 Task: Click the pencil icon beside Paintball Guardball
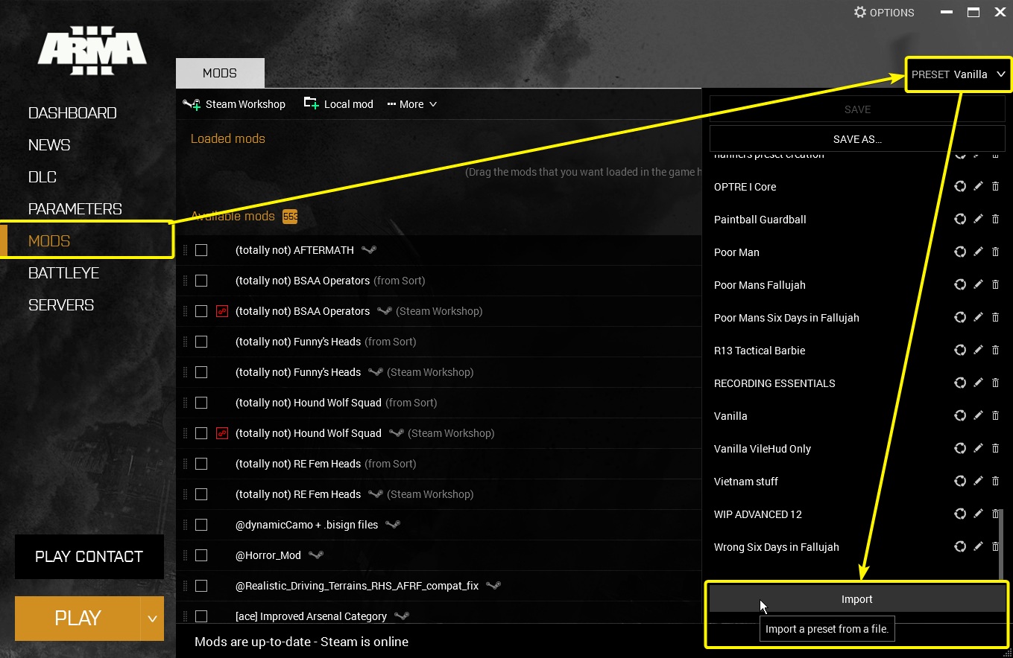click(979, 219)
